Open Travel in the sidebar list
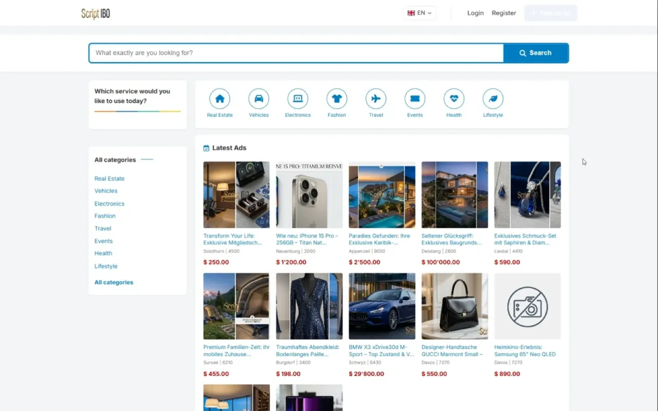The width and height of the screenshot is (658, 411). [103, 229]
